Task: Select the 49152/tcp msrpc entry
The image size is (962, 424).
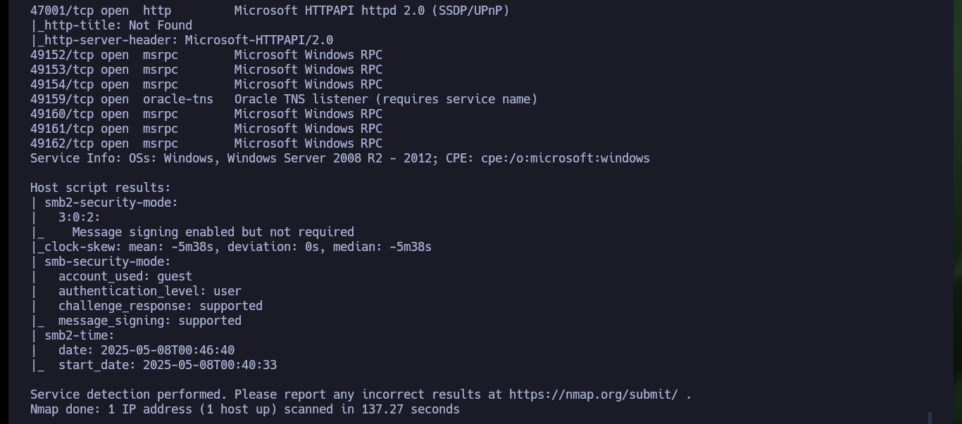Action: pyautogui.click(x=206, y=55)
